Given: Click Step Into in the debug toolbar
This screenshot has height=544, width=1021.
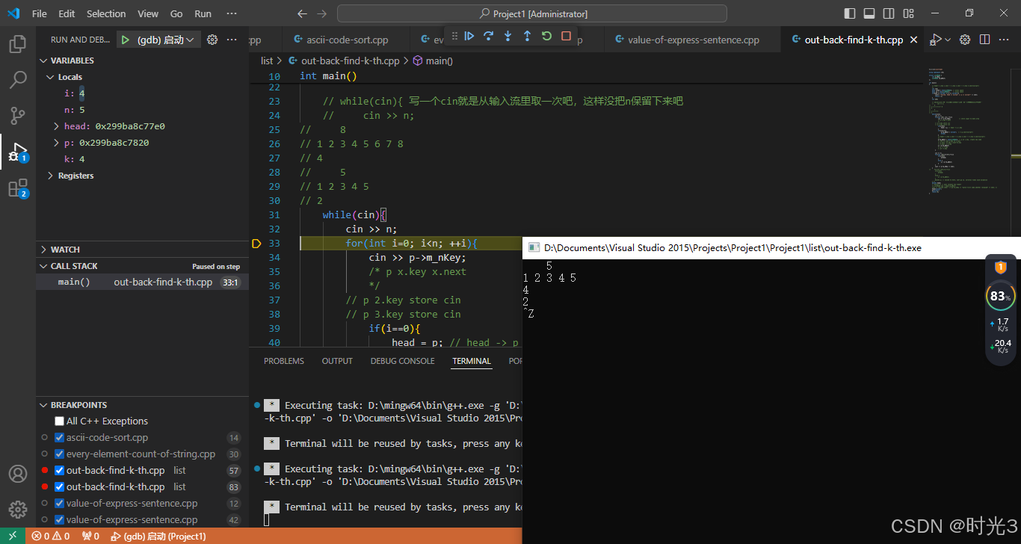Looking at the screenshot, I should [508, 36].
